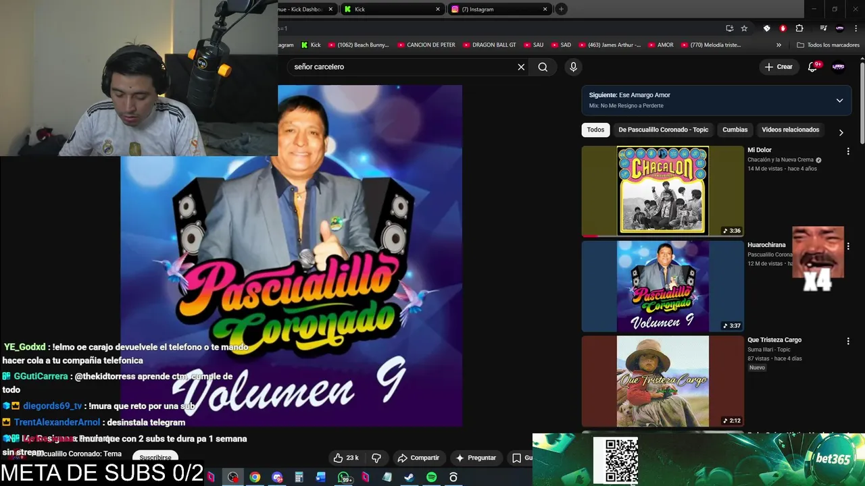865x486 pixels.
Task: Open the SAU bookmark
Action: tap(533, 45)
